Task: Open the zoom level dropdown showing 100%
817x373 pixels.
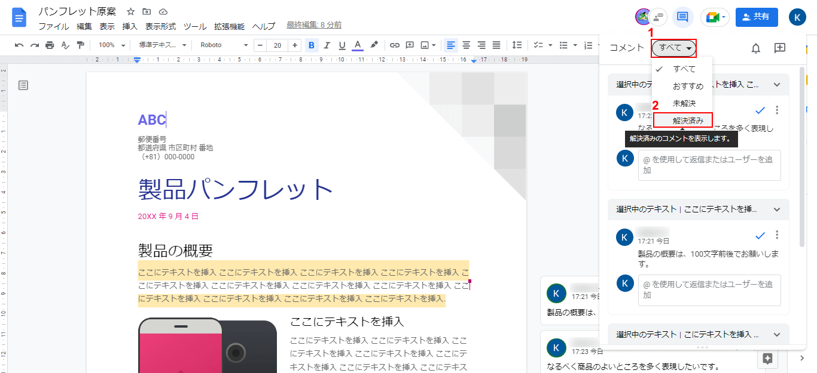Action: (112, 45)
